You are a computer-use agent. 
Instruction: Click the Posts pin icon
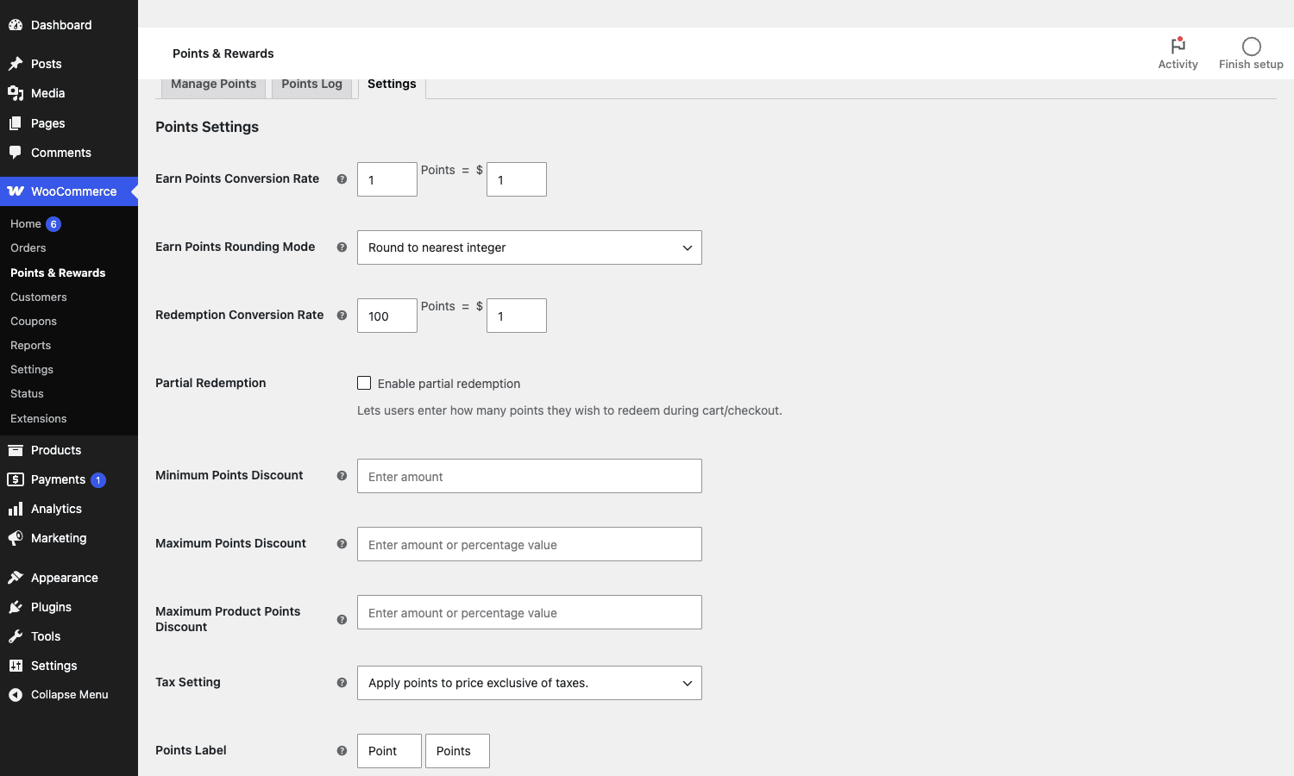pyautogui.click(x=16, y=64)
